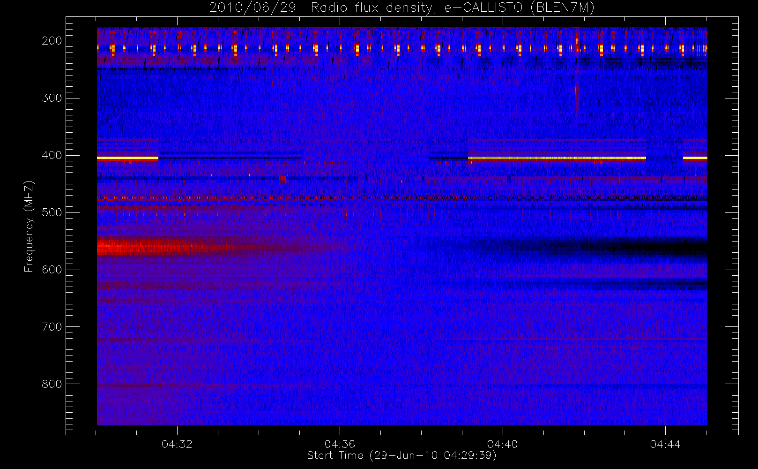Click the 'Start Time (29-Jun-10 04:29:39)' label
This screenshot has height=469, width=758.
pyautogui.click(x=401, y=455)
